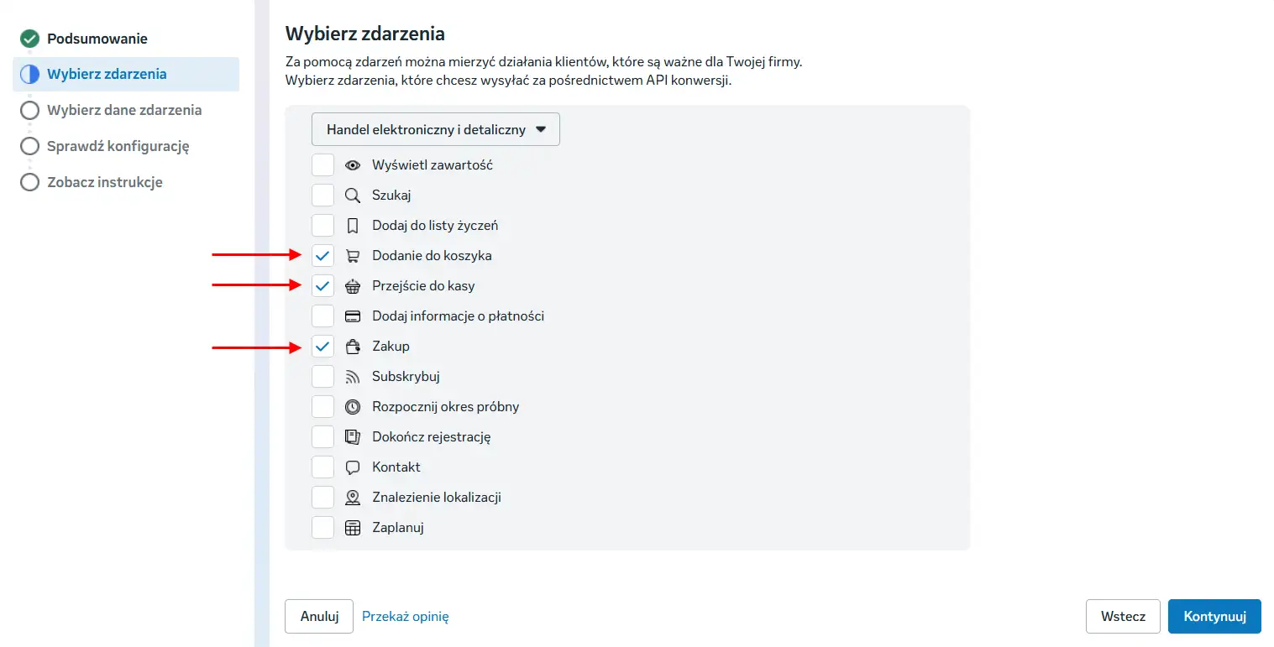Open the Przekaż opinię link
Image resolution: width=1274 pixels, height=647 pixels.
406,616
